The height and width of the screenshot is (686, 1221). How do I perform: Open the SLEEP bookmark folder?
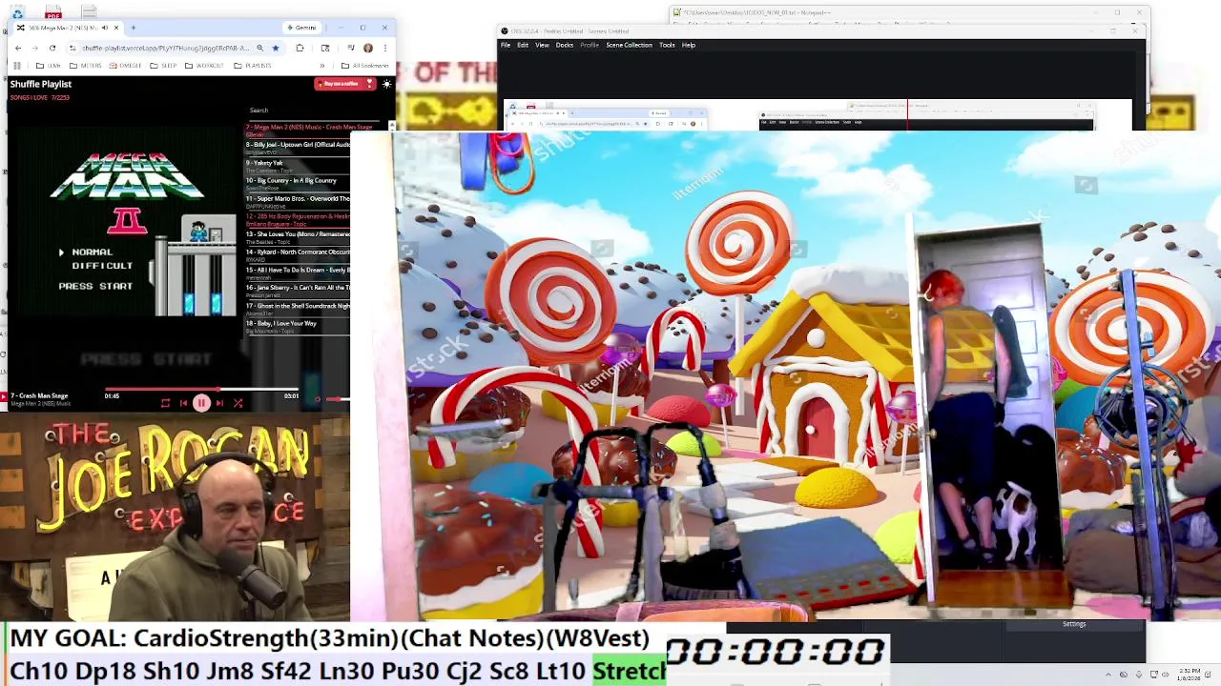point(163,66)
